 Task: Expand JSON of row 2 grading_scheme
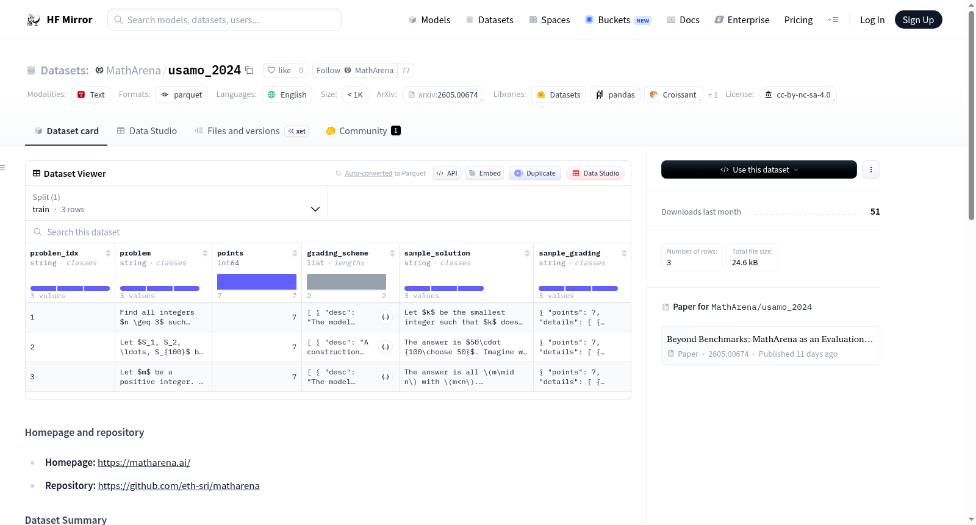[x=386, y=347]
